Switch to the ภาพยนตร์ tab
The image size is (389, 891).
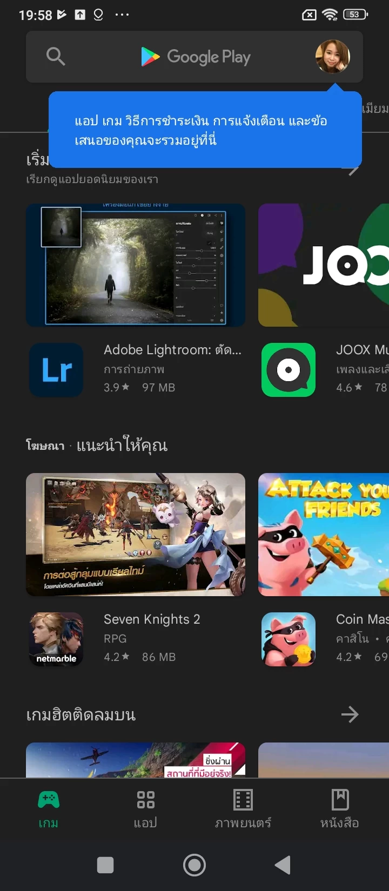point(243,809)
